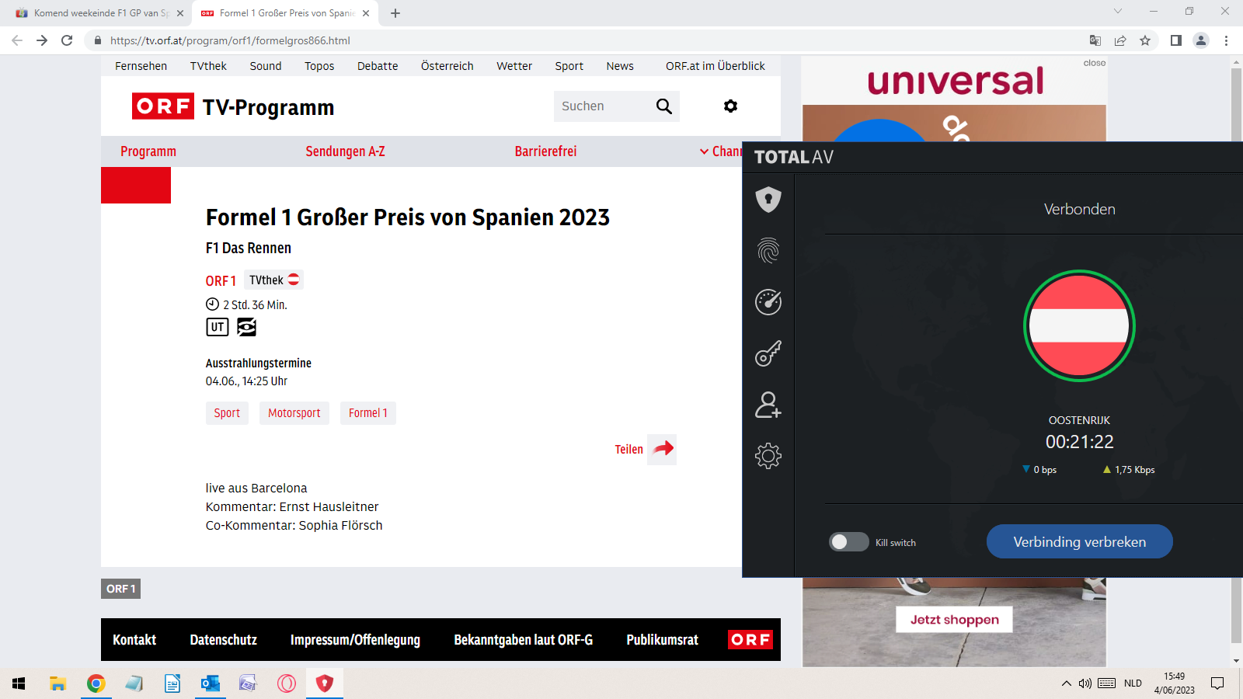Click the magnifier search icon on ORF
This screenshot has height=699, width=1243.
[x=664, y=106]
